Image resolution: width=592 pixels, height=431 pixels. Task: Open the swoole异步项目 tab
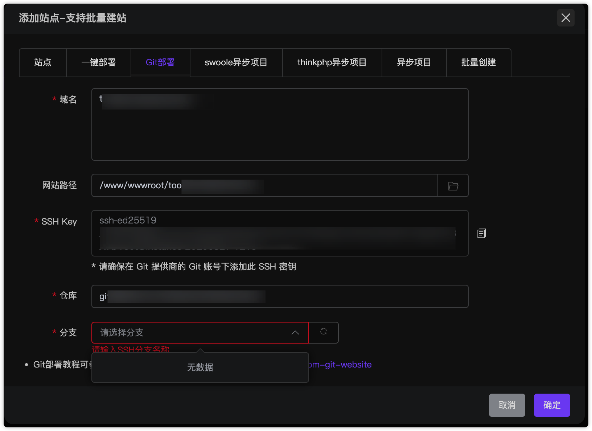point(236,62)
